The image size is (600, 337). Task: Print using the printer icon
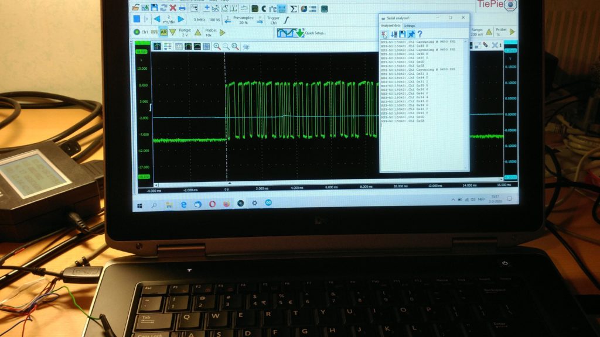(x=182, y=8)
